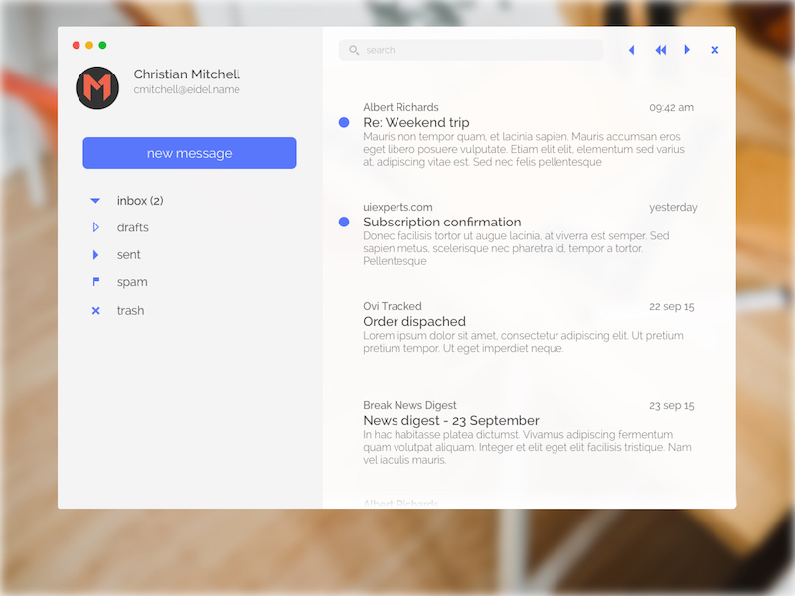Select the trash folder X icon

tap(96, 310)
